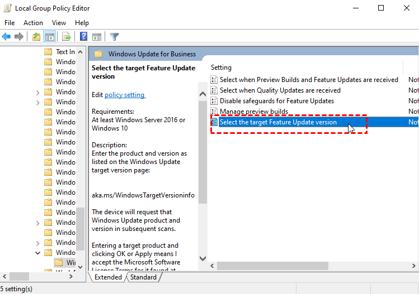Click Windows Update for Business header folder icon
Viewport: 419px width, 294px height.
[x=98, y=54]
